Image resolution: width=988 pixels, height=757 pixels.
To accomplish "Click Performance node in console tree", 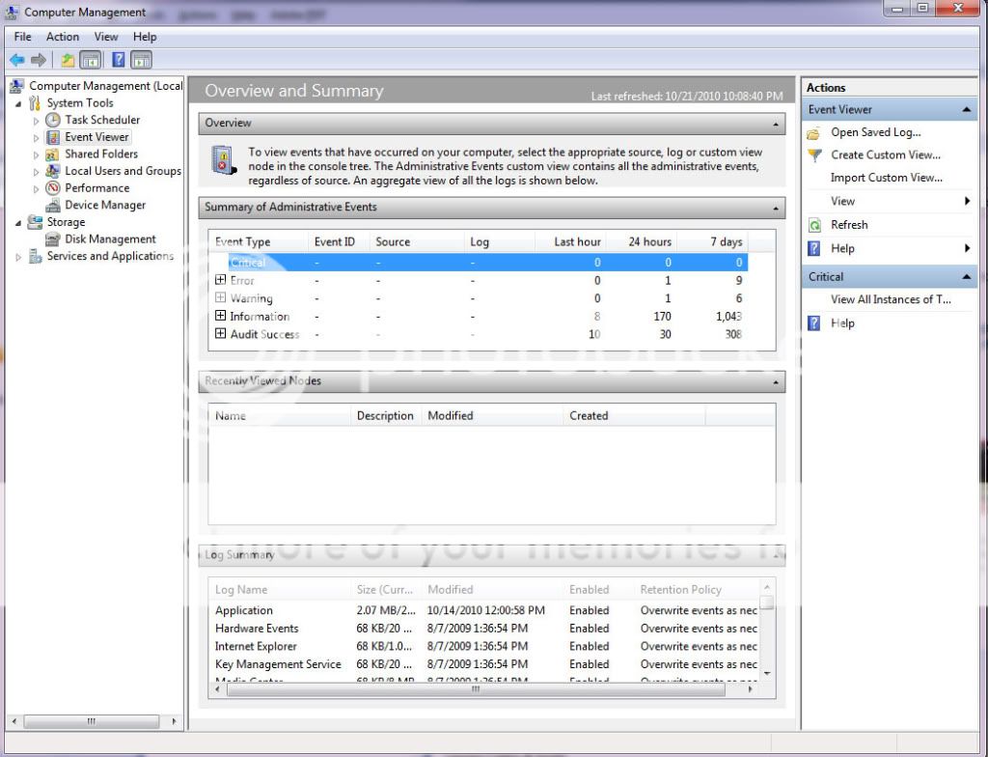I will [x=96, y=187].
